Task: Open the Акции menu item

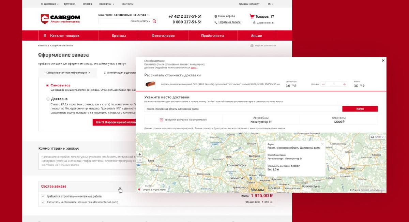Action: pyautogui.click(x=256, y=36)
